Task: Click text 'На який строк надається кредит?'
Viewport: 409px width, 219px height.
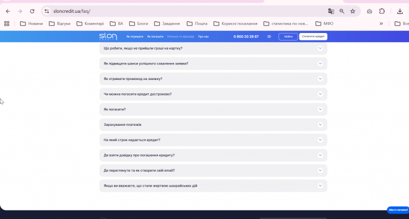Action: pyautogui.click(x=132, y=140)
